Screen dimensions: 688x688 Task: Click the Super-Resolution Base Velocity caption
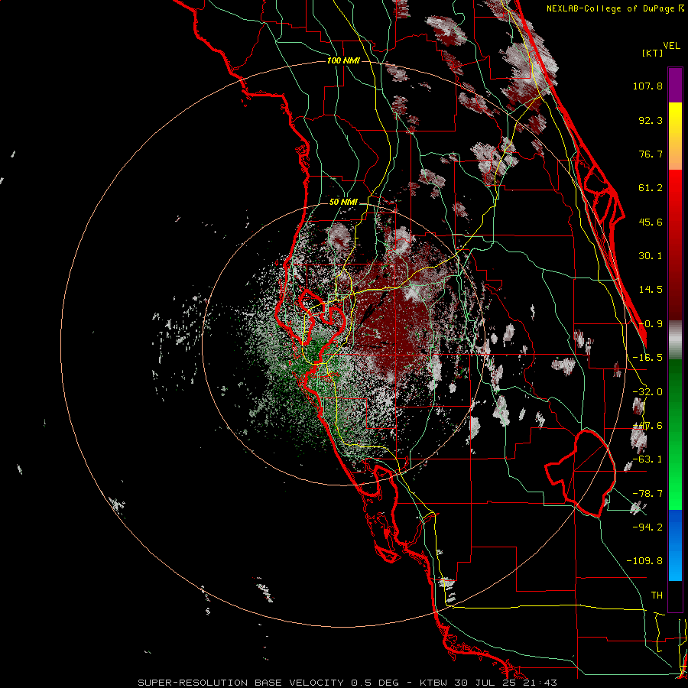[x=348, y=683]
